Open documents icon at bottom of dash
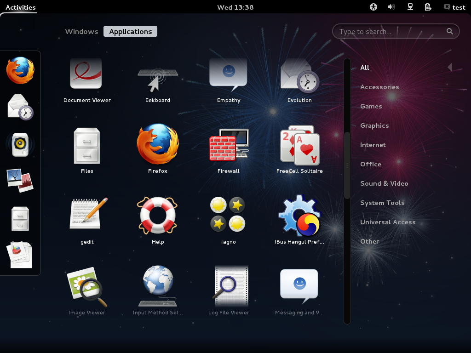 tap(20, 255)
